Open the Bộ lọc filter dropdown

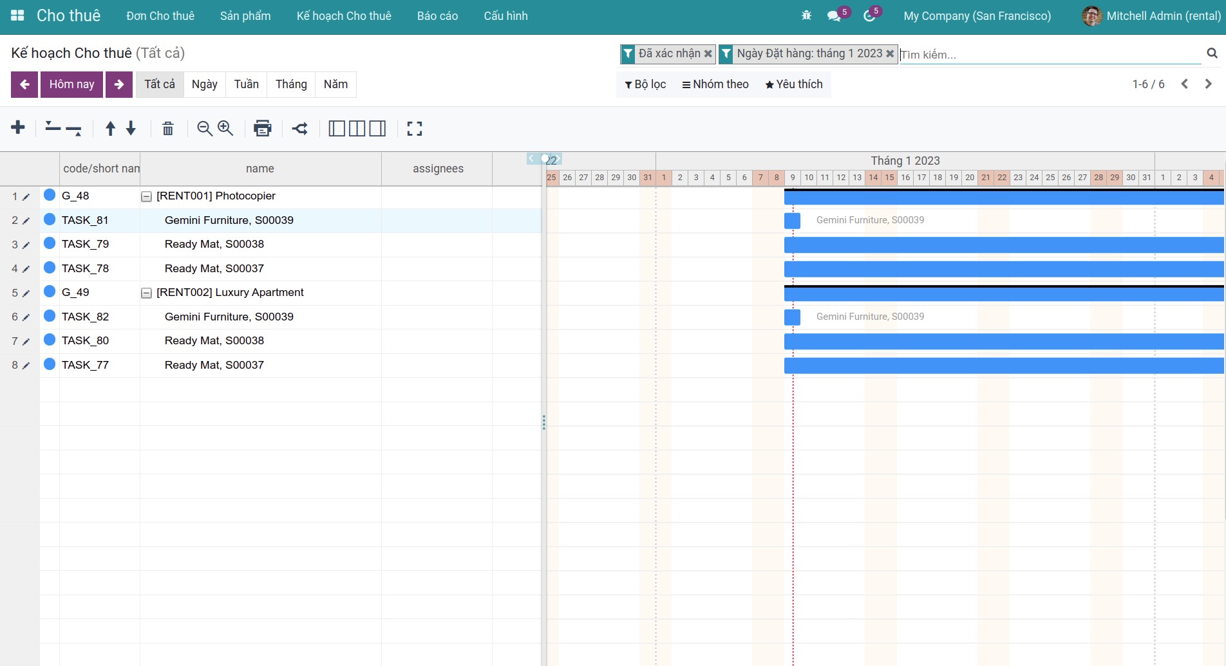click(x=645, y=84)
